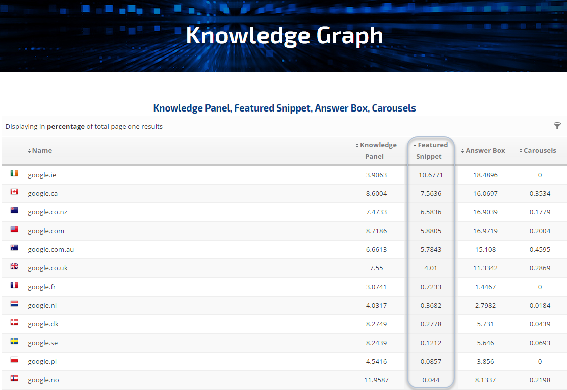This screenshot has height=390, width=567.
Task: Click the Sweden flag icon beside google.se
Action: [x=14, y=341]
